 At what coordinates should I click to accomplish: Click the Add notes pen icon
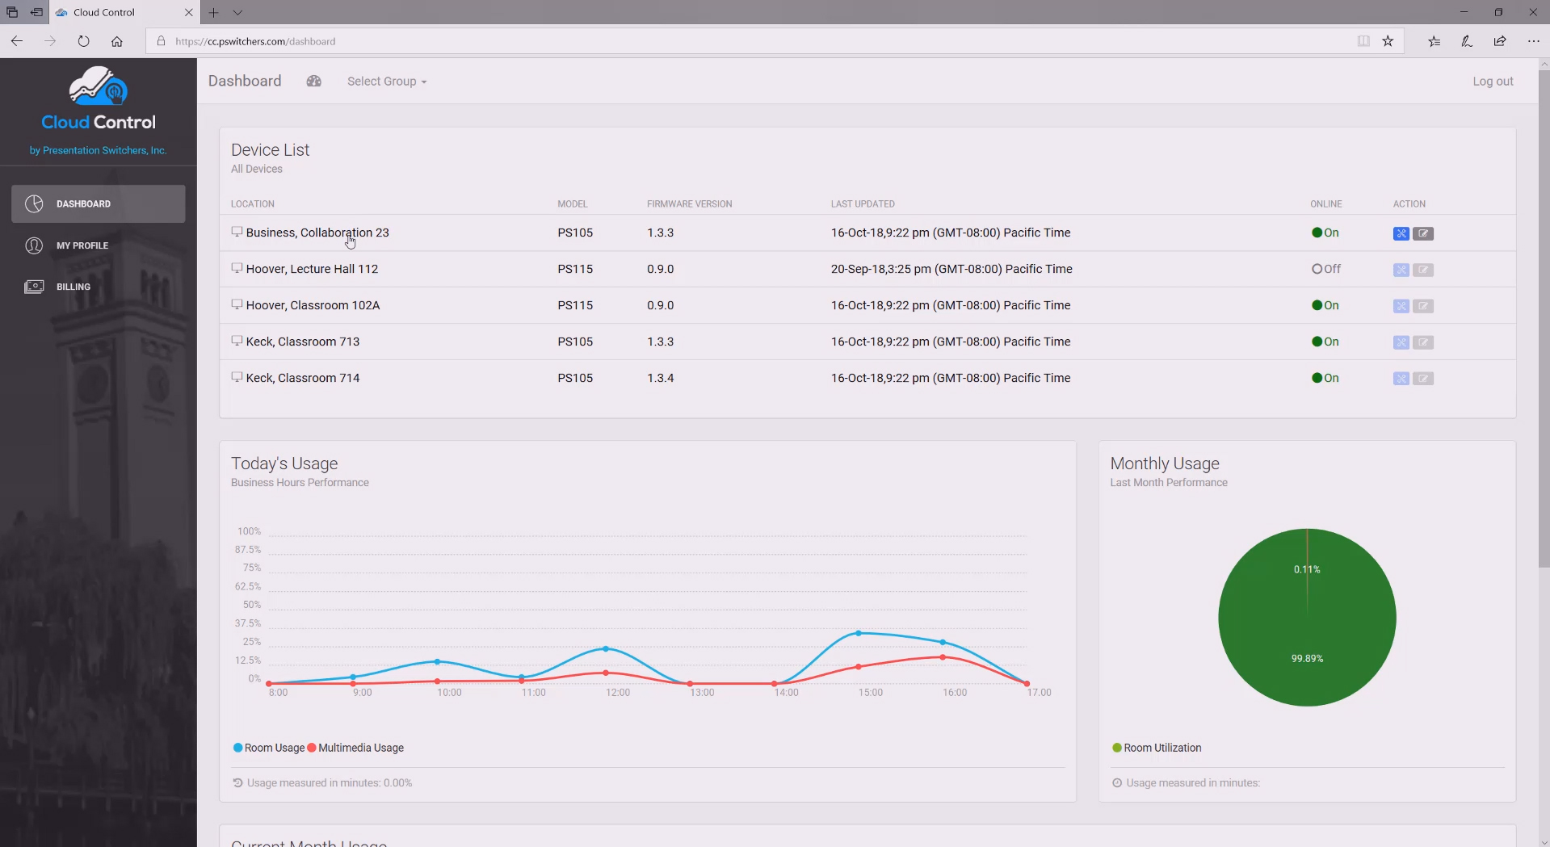point(1467,41)
